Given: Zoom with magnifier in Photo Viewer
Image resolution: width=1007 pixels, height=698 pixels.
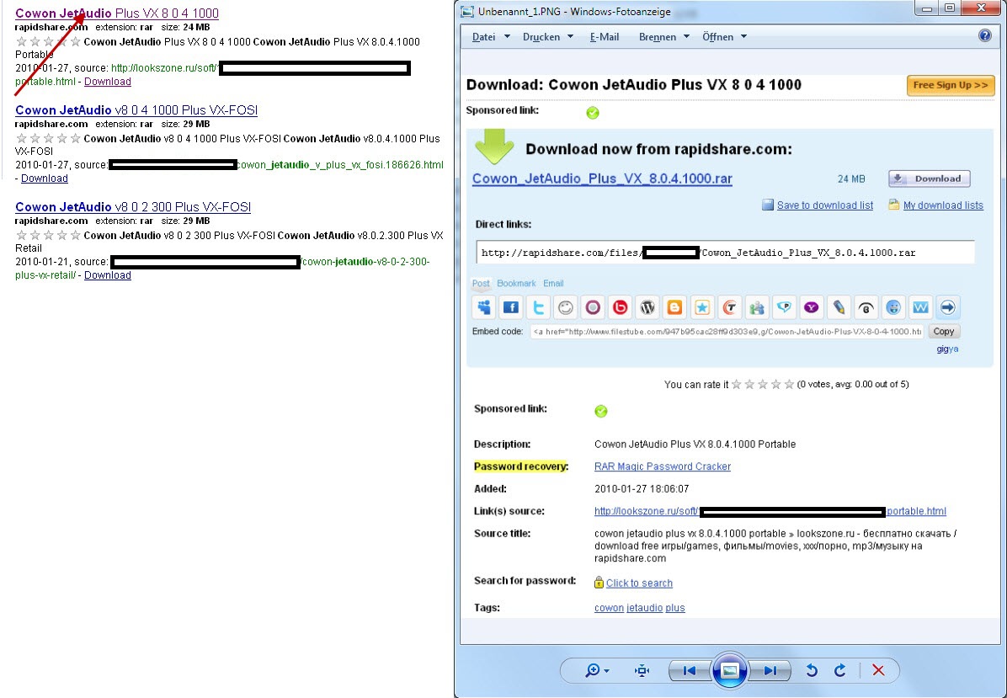Looking at the screenshot, I should tap(592, 670).
